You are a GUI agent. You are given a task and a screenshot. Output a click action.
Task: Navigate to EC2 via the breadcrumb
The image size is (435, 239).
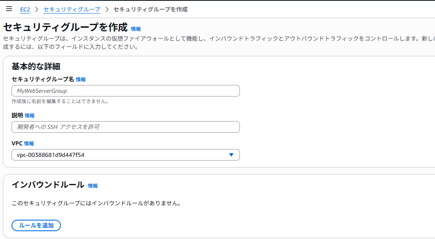[25, 9]
